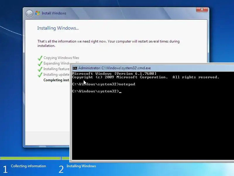Click the 'Install Windows' title text

(x=54, y=13)
